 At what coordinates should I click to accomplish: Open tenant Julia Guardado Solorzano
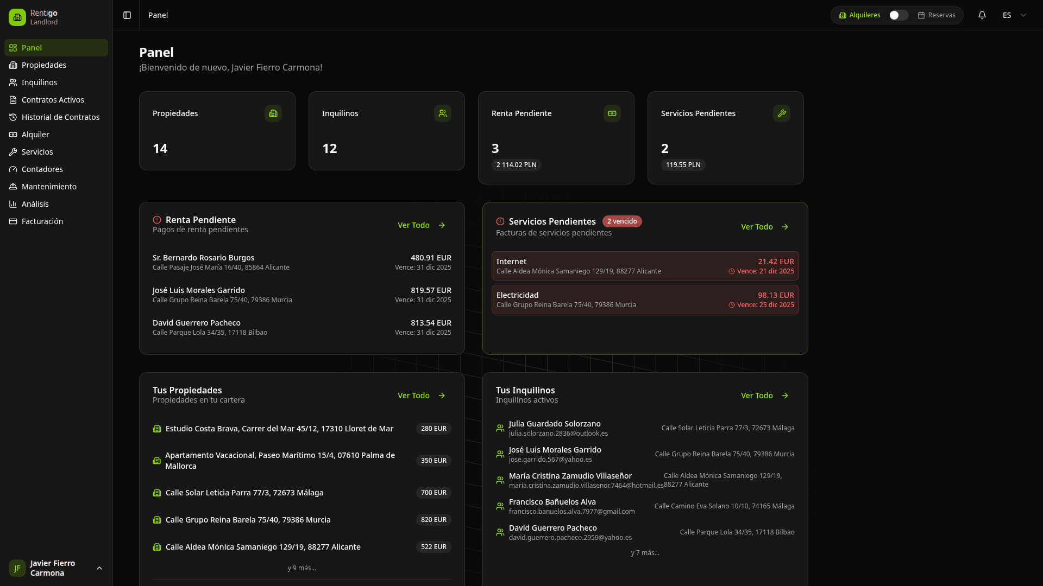click(555, 424)
